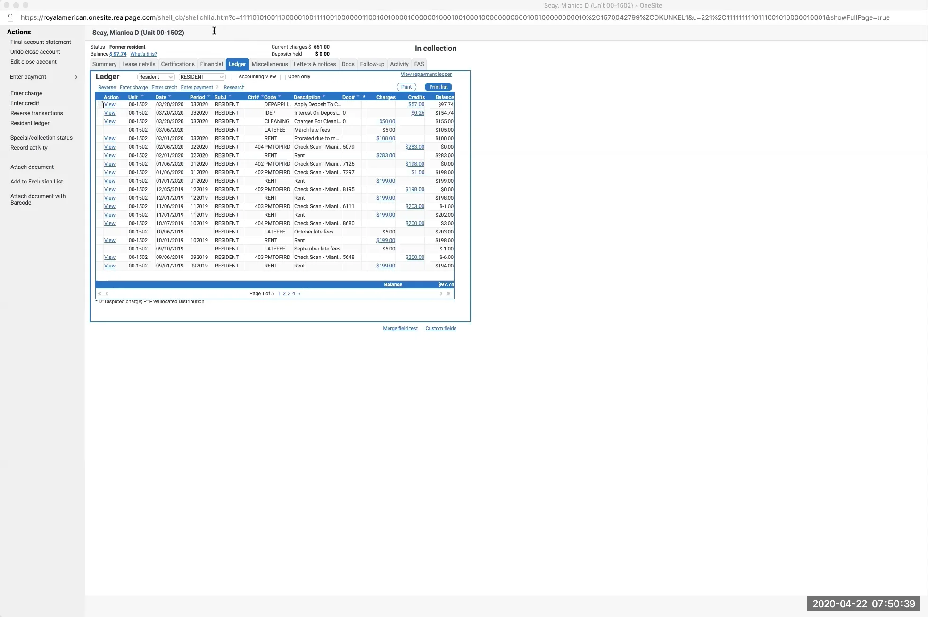This screenshot has width=928, height=617.
Task: Go to the next page with the right arrow
Action: click(440, 293)
